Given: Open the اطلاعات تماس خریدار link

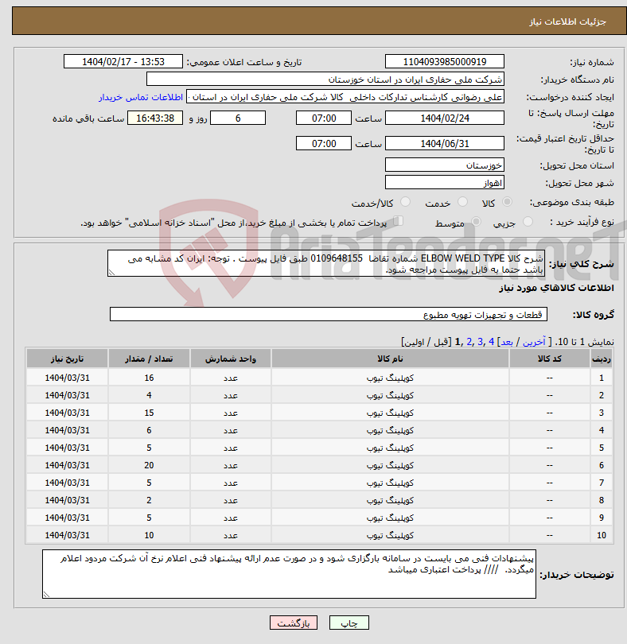Looking at the screenshot, I should click(x=141, y=97).
